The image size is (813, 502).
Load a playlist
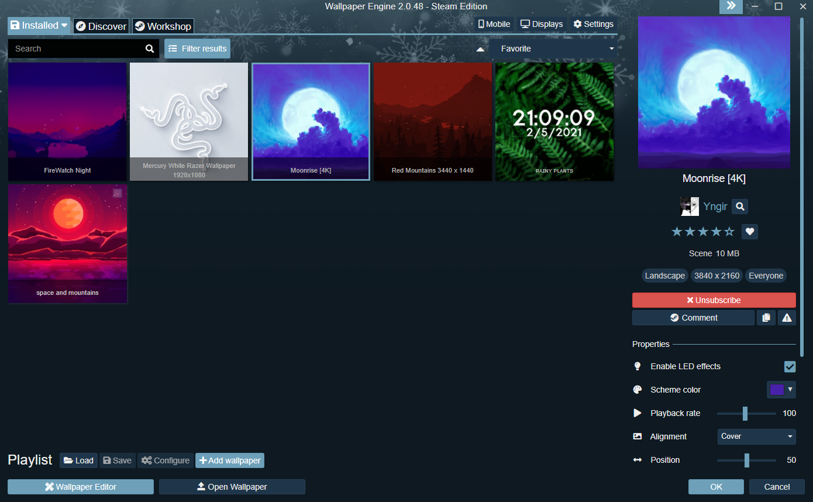pyautogui.click(x=78, y=460)
